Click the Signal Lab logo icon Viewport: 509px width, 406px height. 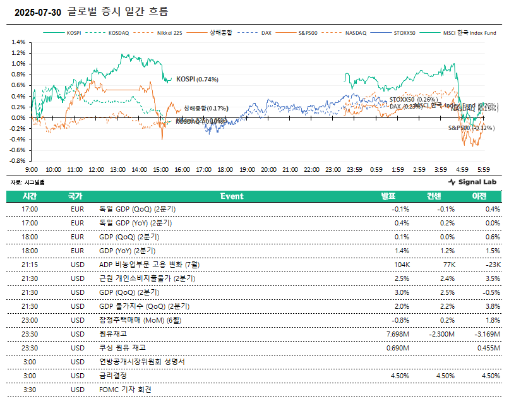pyautogui.click(x=452, y=182)
